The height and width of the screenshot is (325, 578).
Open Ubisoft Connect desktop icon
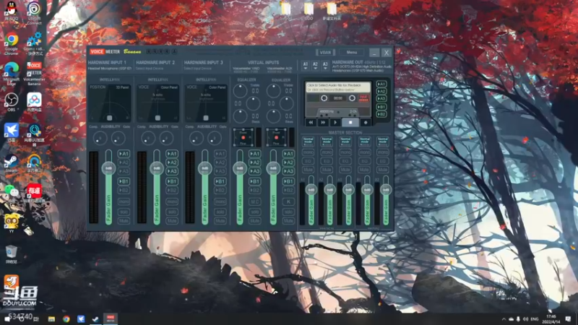pos(34,13)
